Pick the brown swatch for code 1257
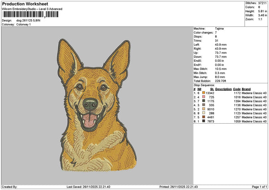Image resolution: width=269 pixels, height=190 pixels. point(204,117)
